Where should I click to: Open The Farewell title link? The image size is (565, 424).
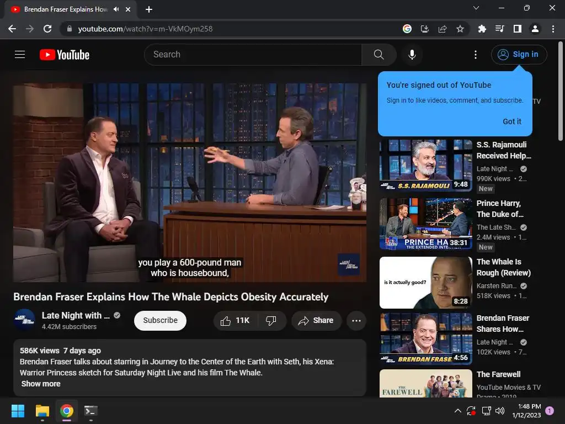pos(498,375)
